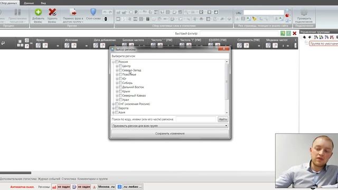Open 'Применить регион для всех групп' dropdown
The image size is (338, 190).
tap(170, 126)
